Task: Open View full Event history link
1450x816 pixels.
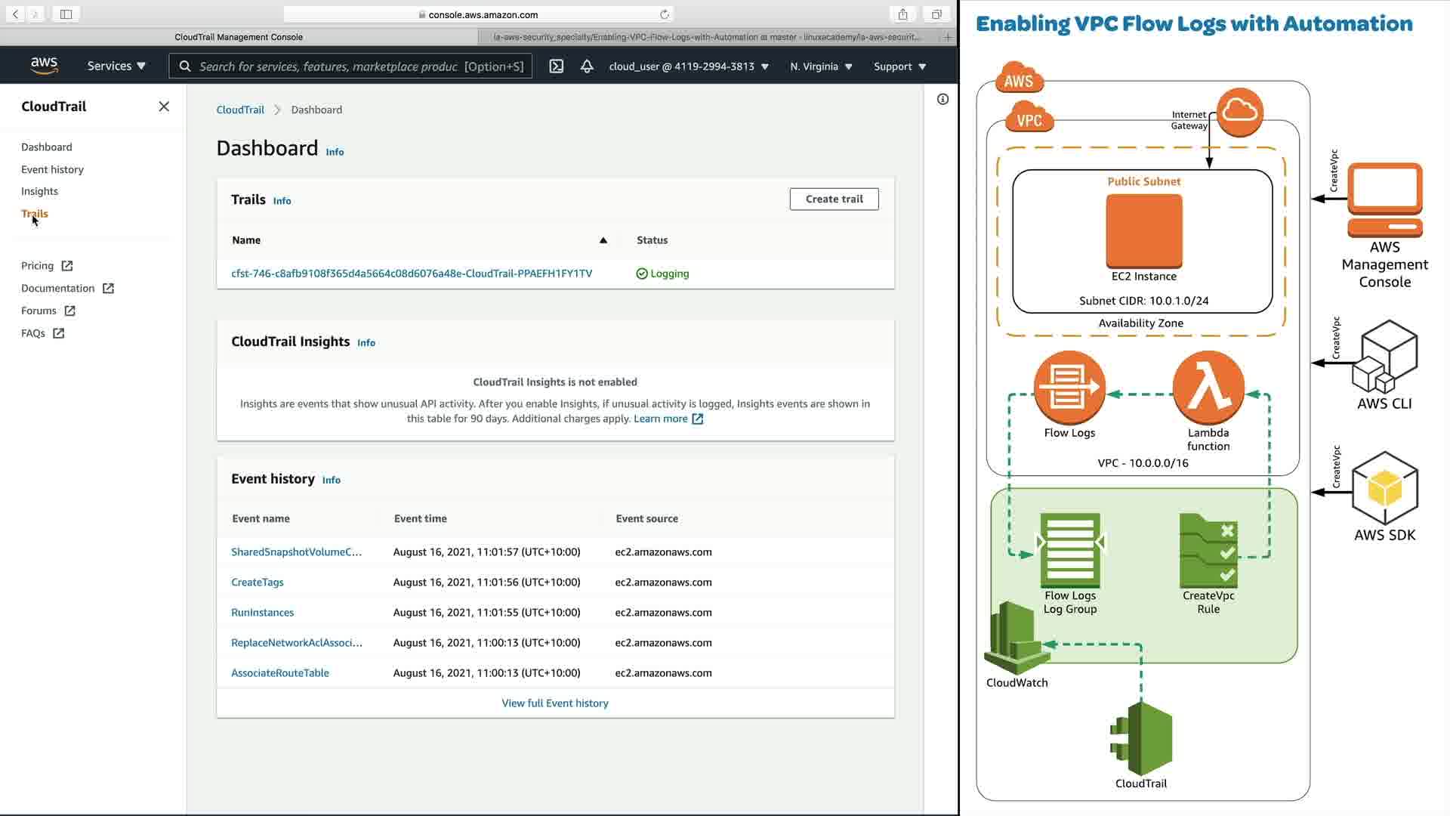Action: pyautogui.click(x=555, y=703)
